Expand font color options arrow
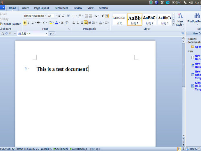 [59, 23]
